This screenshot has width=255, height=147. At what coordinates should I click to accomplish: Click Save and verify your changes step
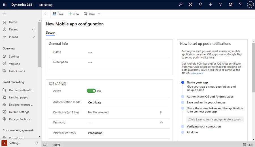pyautogui.click(x=206, y=102)
